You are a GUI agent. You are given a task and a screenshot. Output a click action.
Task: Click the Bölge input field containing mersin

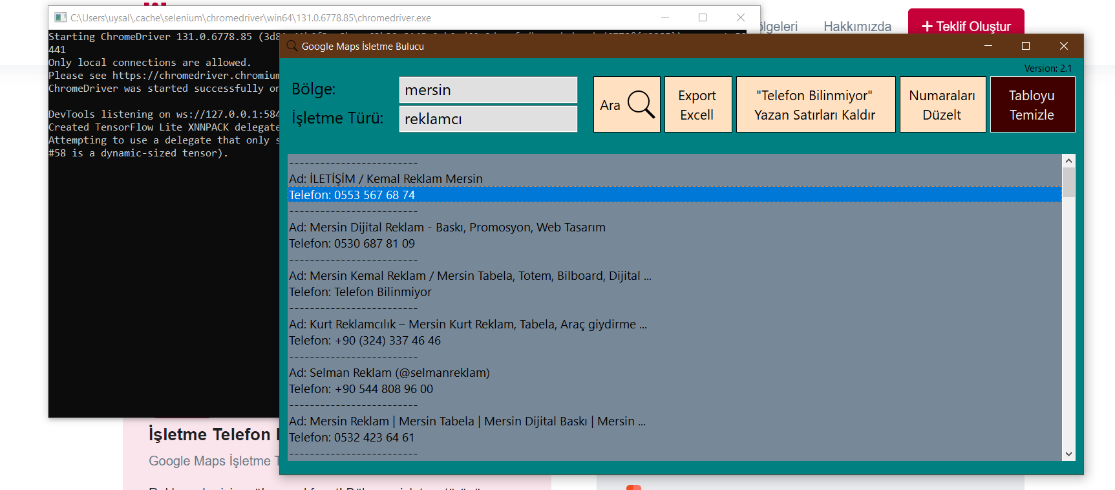click(488, 90)
